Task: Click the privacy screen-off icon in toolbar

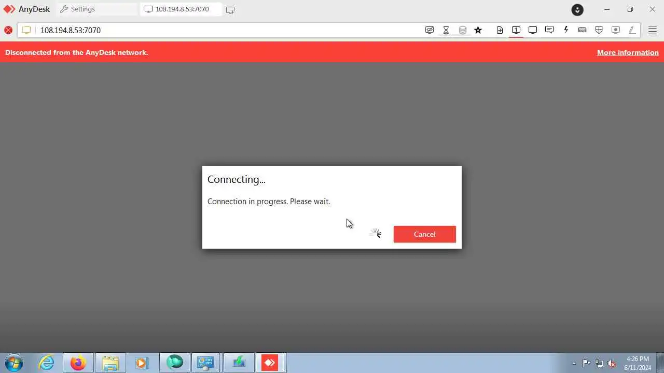Action: [430, 30]
